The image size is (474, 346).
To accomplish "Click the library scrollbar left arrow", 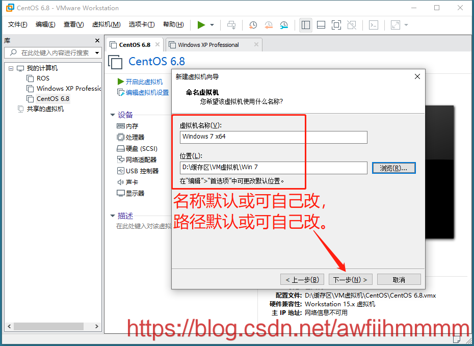I will (x=9, y=326).
